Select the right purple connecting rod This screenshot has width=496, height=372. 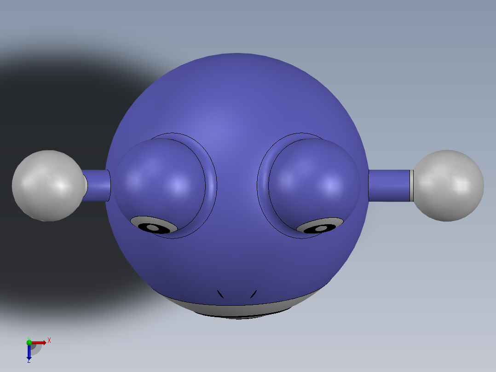(x=389, y=186)
